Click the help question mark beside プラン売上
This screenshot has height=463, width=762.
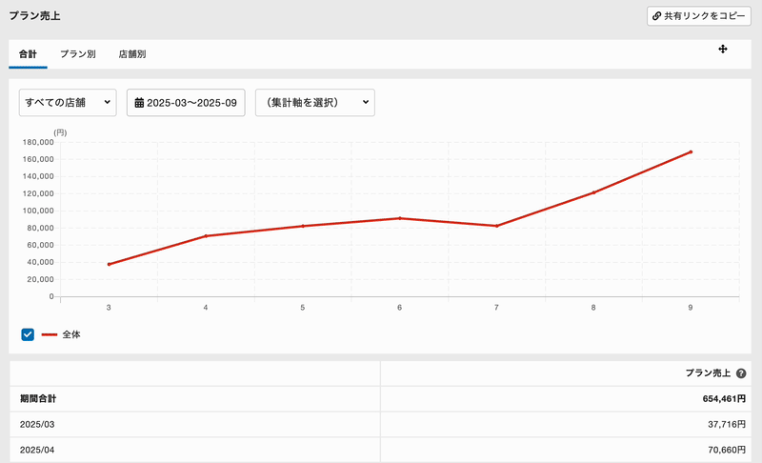(741, 373)
